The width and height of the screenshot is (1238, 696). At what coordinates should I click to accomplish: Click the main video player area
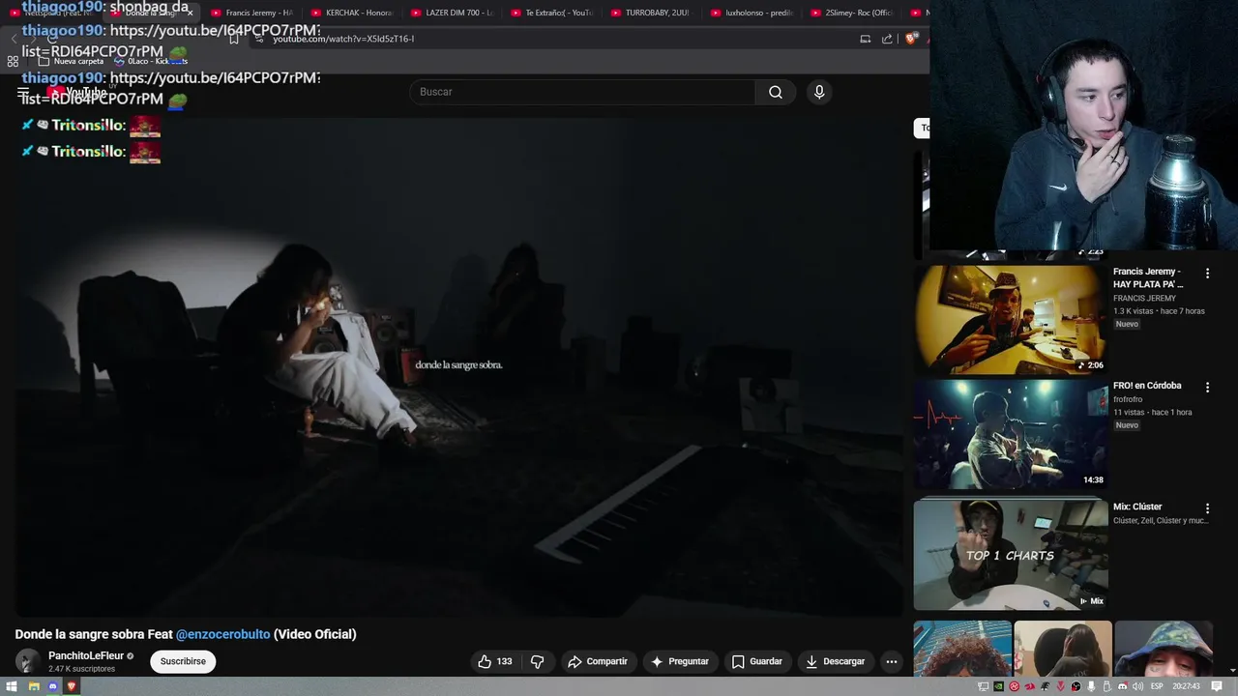click(458, 365)
